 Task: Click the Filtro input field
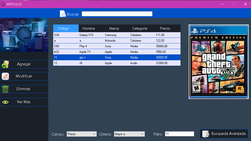pyautogui.click(x=179, y=134)
